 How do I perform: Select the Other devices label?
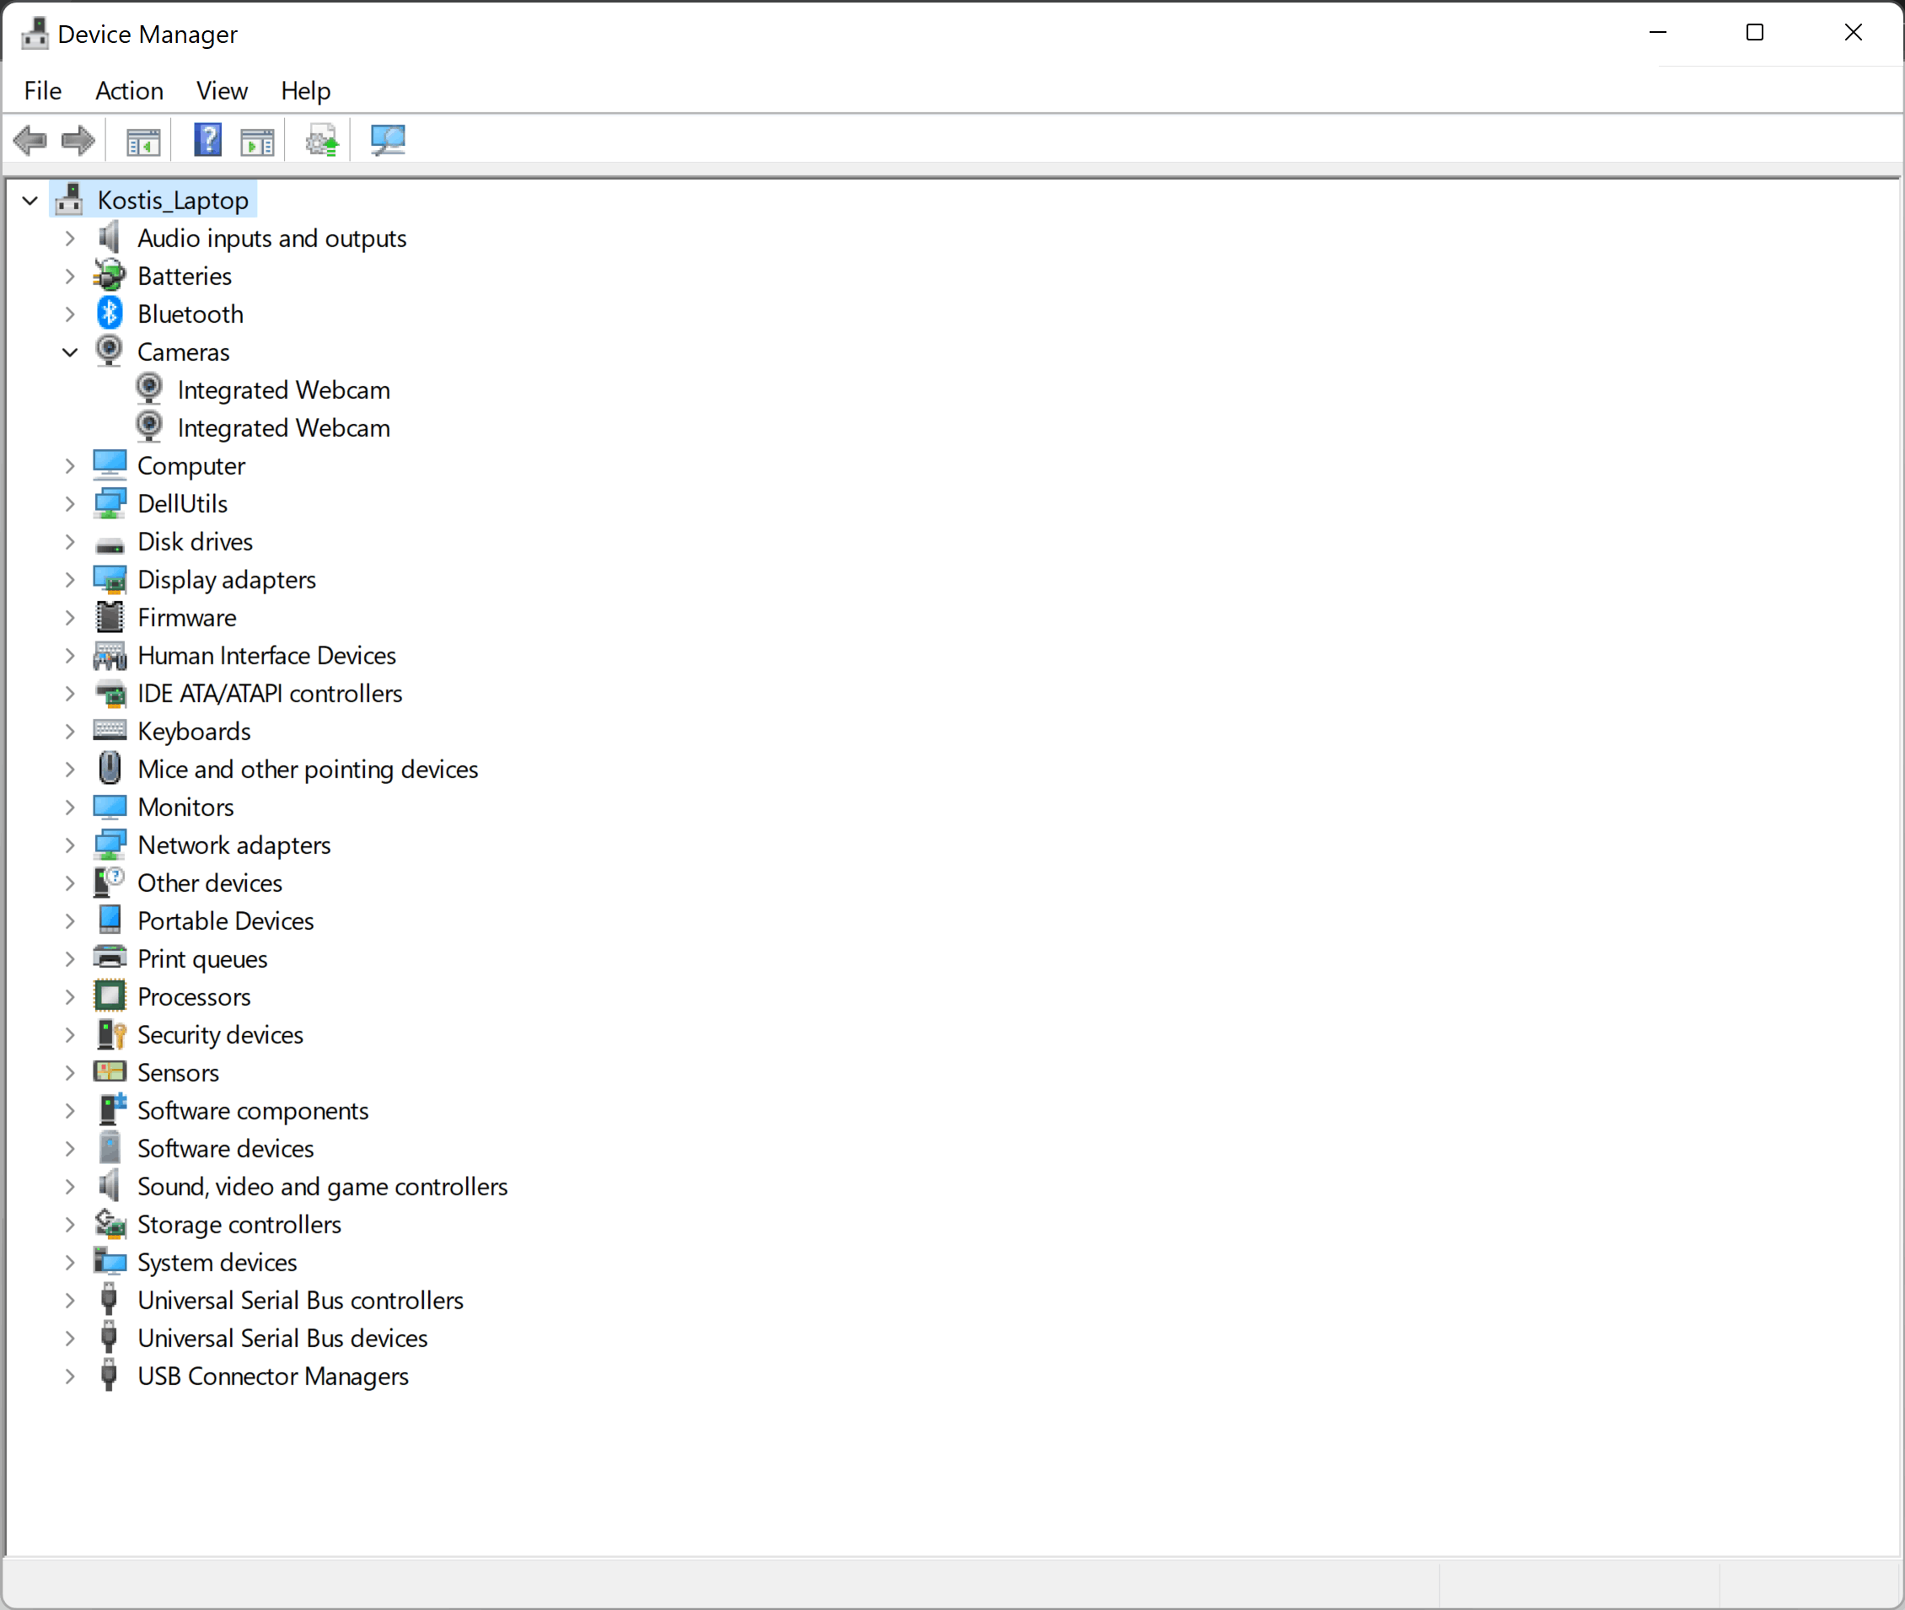[210, 883]
